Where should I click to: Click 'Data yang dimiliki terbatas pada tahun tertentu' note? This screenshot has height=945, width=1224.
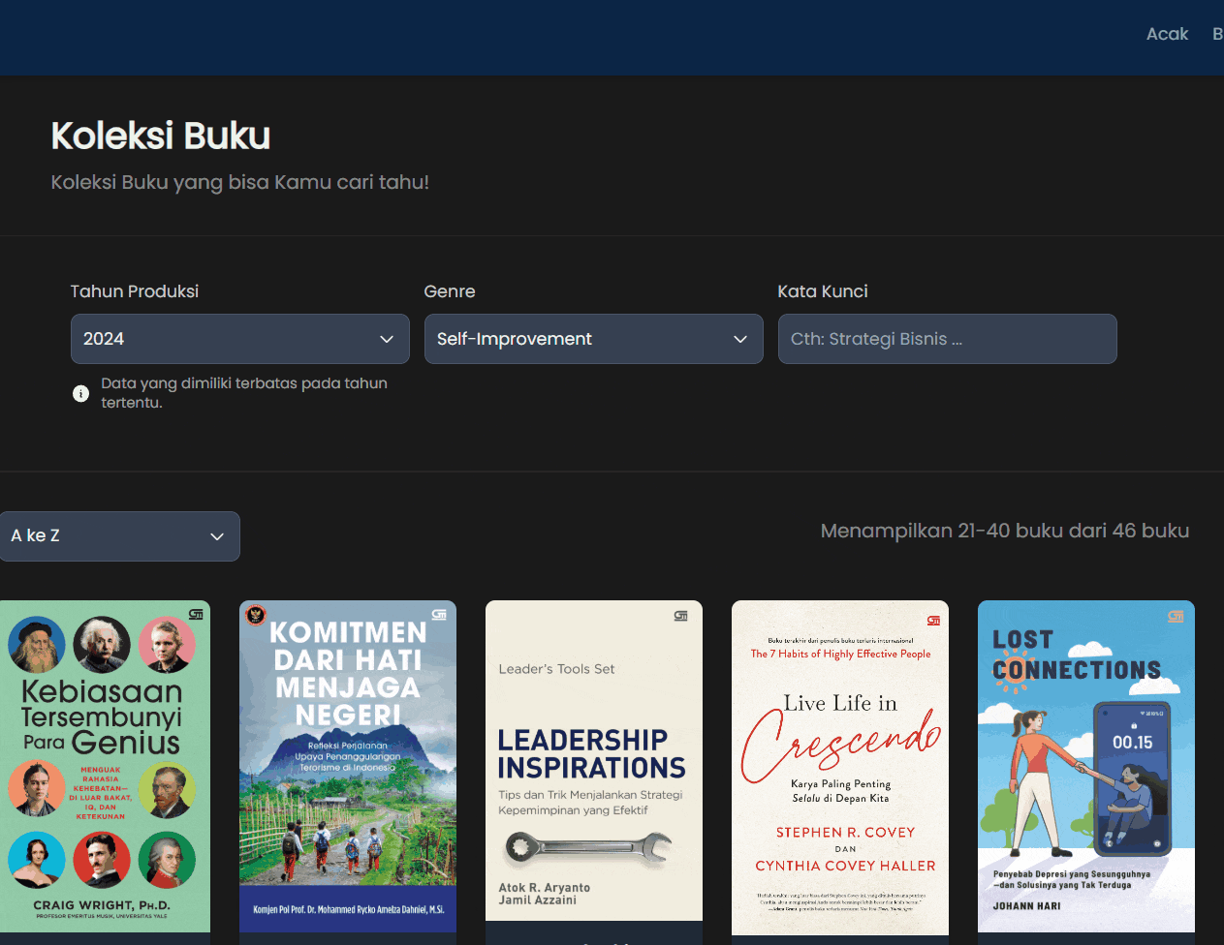244,393
